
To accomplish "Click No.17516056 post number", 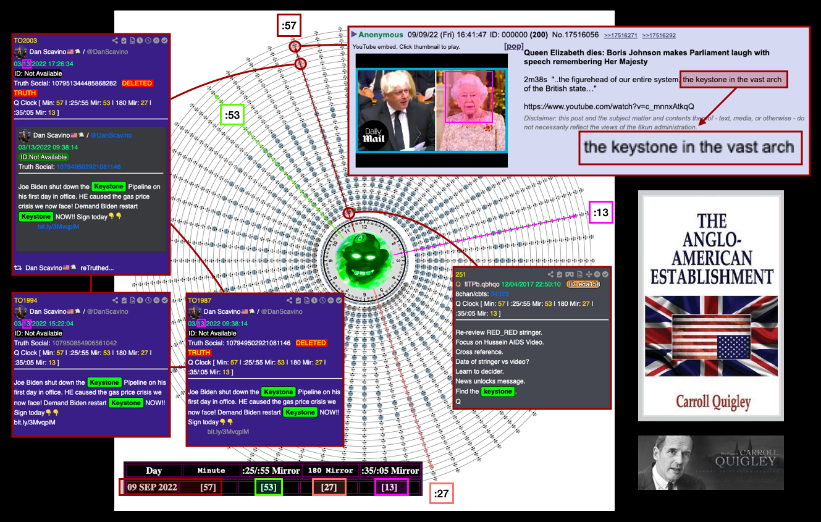I will point(575,35).
